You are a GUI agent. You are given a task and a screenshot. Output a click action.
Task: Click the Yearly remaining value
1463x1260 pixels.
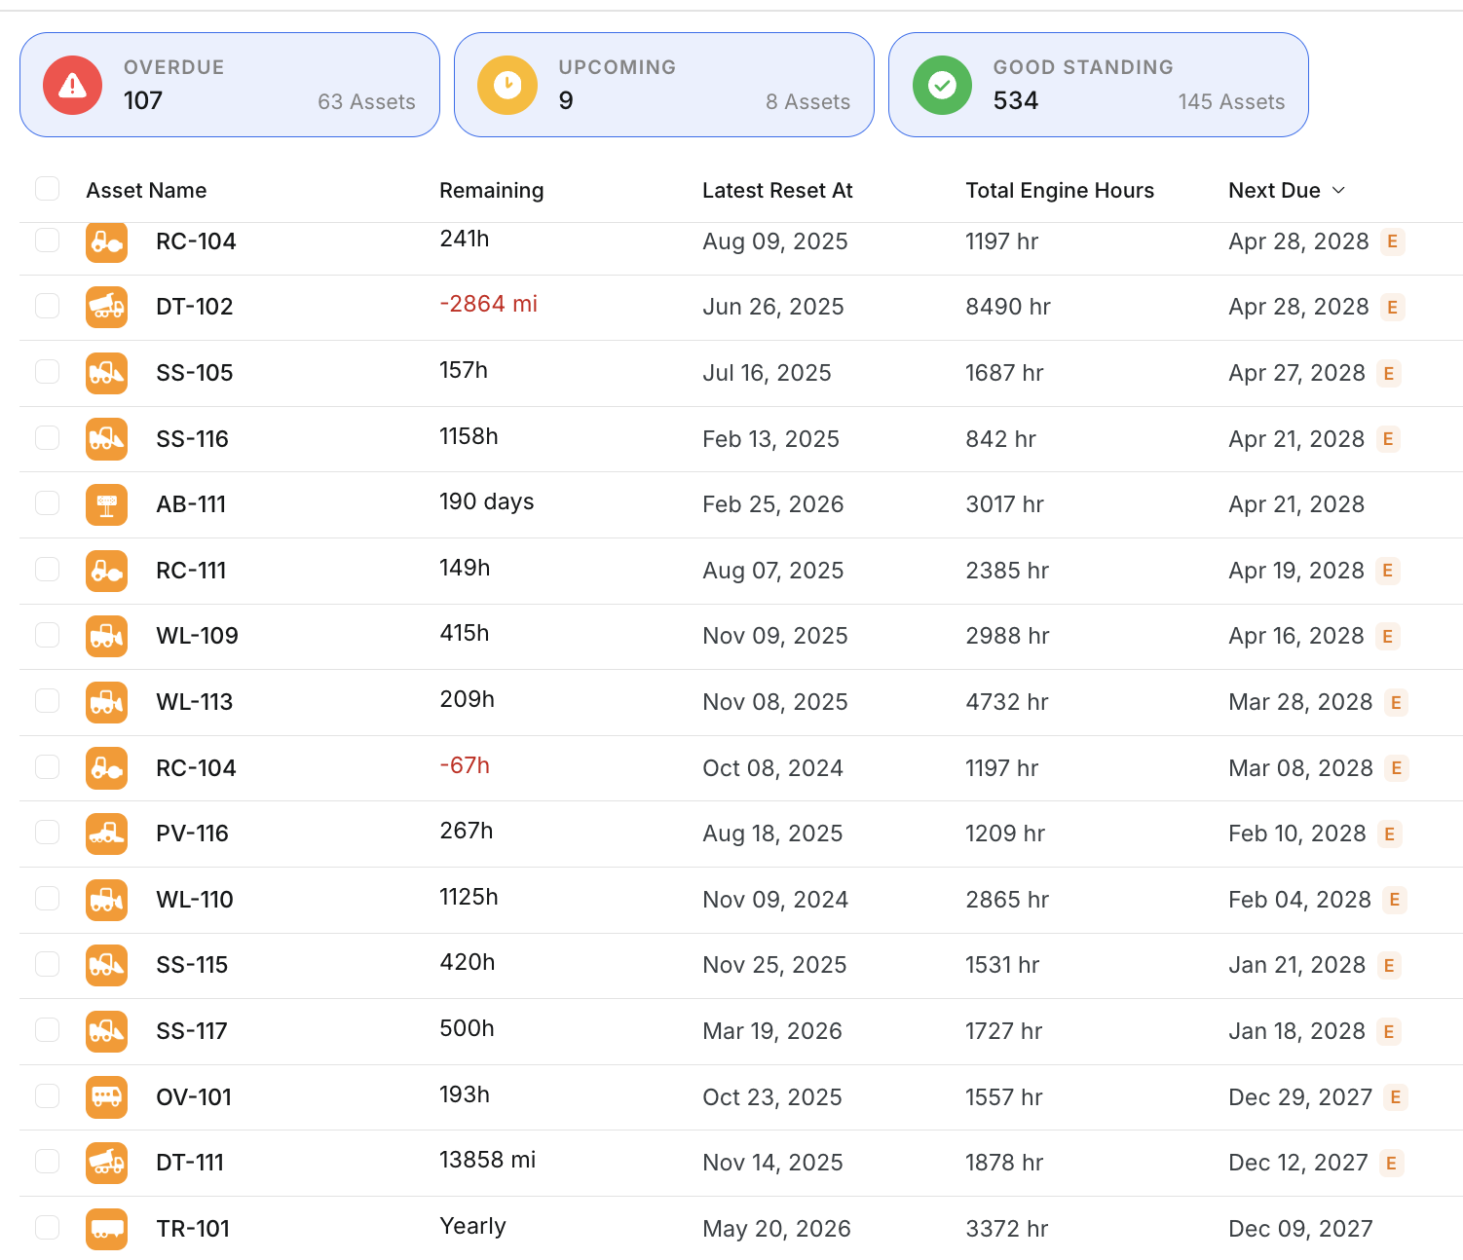coord(472,1226)
